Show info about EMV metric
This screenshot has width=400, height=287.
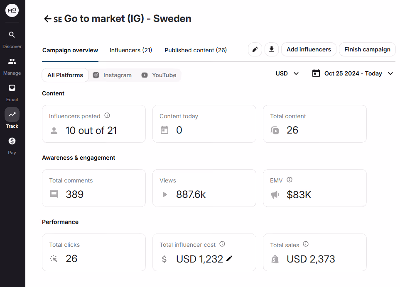[290, 180]
